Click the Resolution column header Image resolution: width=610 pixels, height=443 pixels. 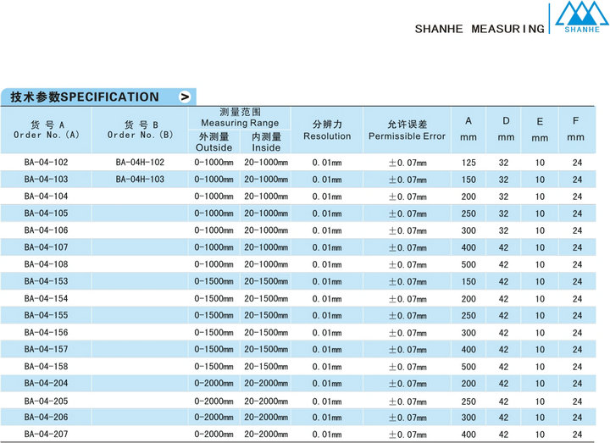pos(327,130)
